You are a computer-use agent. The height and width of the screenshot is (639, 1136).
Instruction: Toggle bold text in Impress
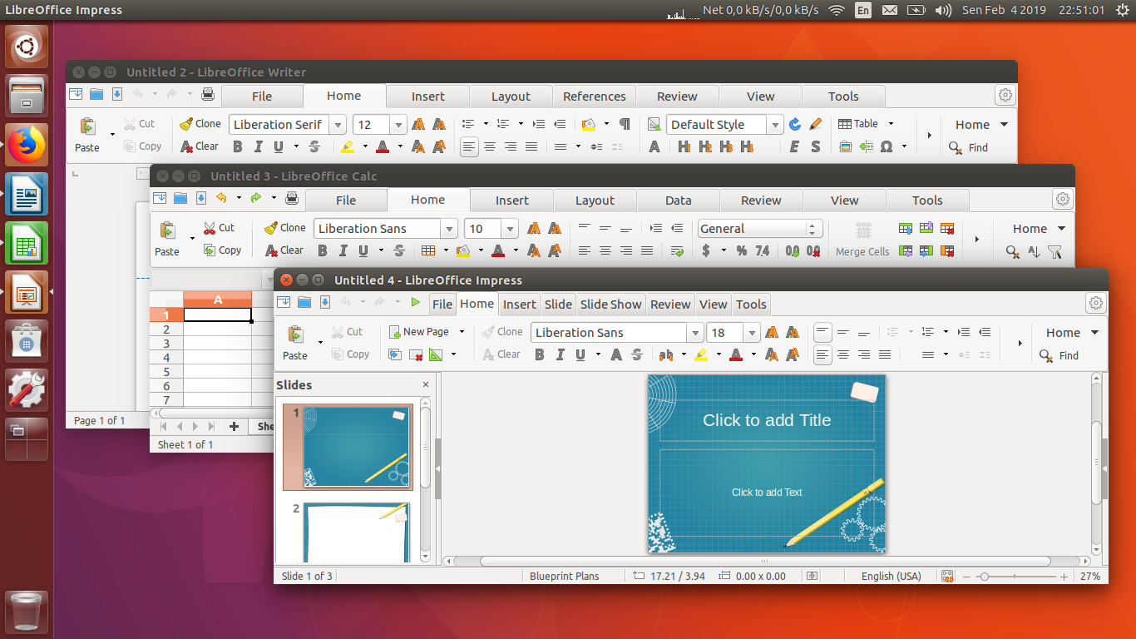pyautogui.click(x=539, y=354)
